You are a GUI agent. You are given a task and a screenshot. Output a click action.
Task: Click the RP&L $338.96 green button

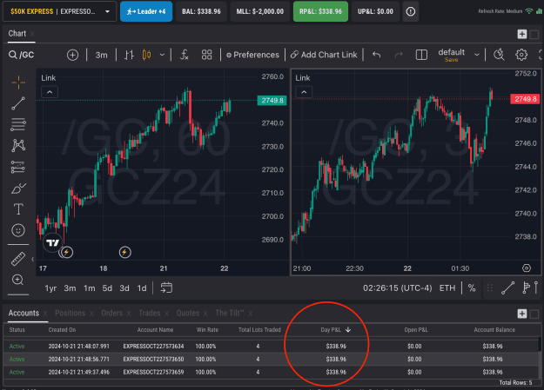tap(320, 11)
